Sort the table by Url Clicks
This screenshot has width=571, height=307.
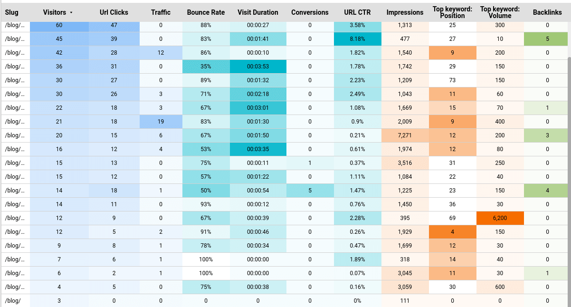[x=114, y=12]
